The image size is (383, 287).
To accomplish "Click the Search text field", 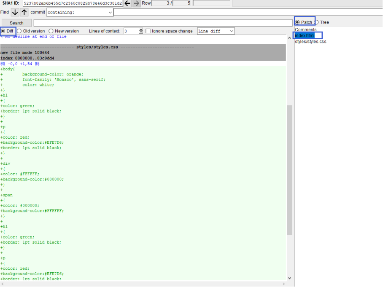I will click(163, 23).
